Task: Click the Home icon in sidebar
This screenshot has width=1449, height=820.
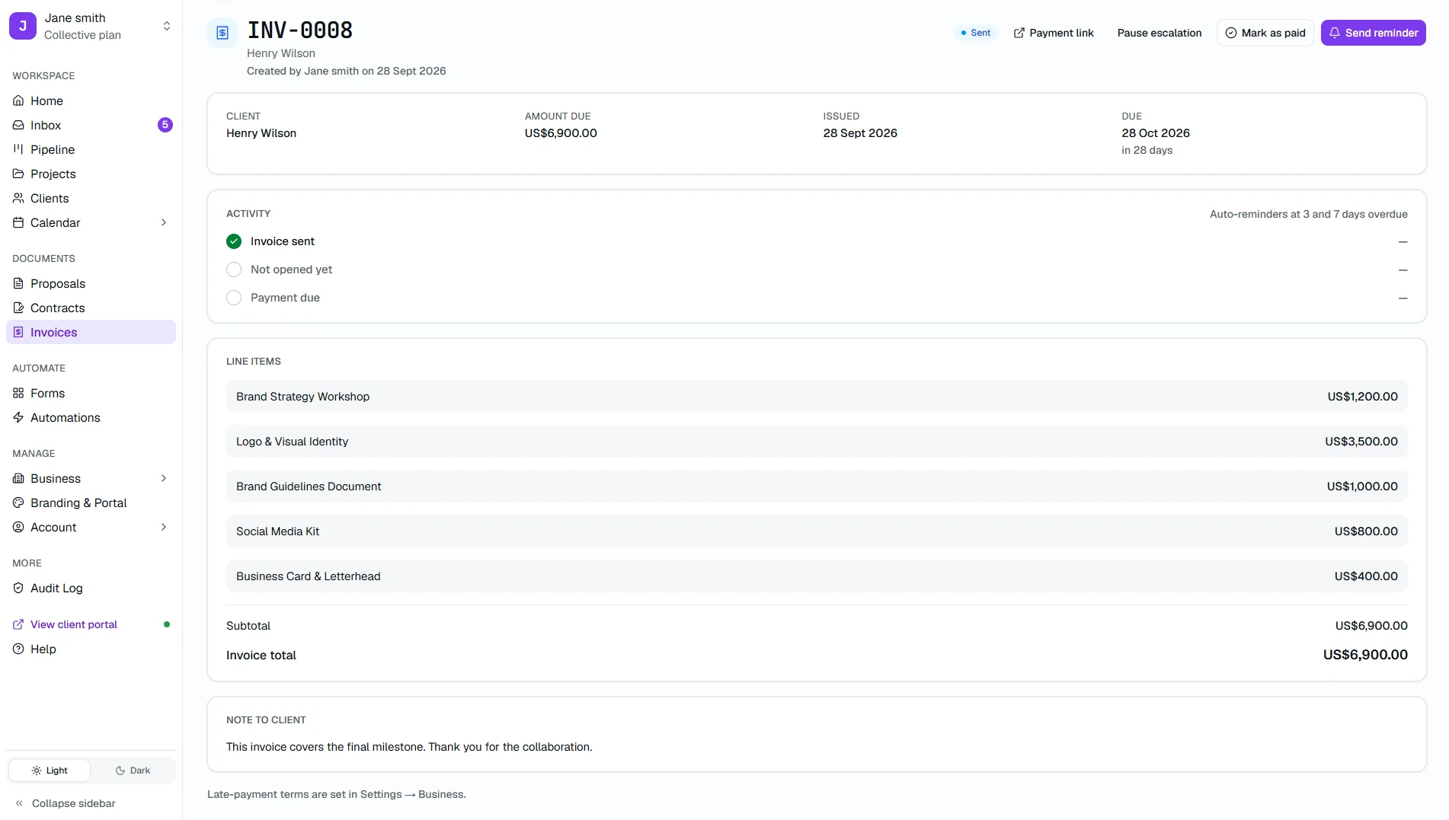Action: (18, 101)
